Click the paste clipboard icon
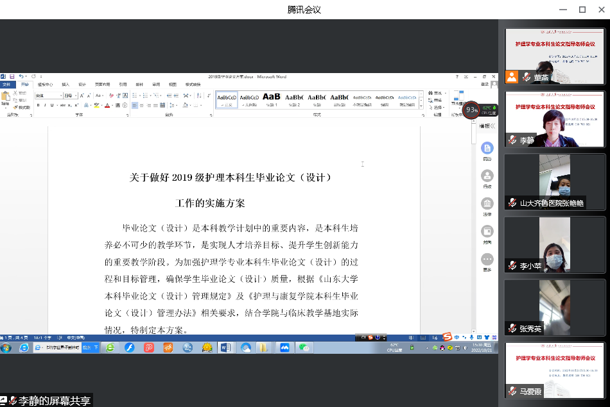The image size is (610, 407). [x=6, y=98]
